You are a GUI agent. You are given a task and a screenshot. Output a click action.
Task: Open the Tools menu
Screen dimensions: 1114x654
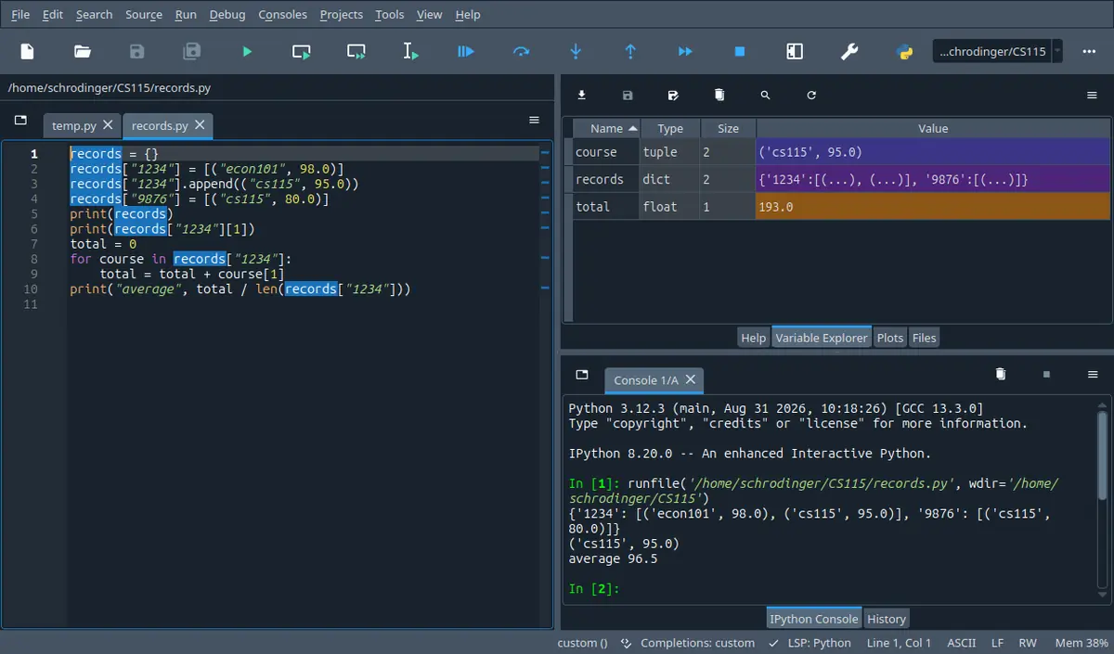click(x=390, y=14)
